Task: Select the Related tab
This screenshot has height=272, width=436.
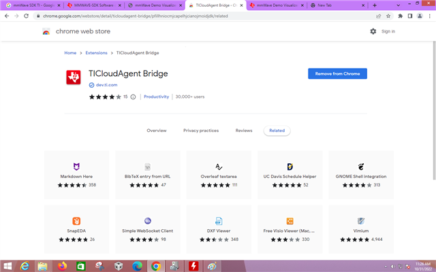Action: 277,131
